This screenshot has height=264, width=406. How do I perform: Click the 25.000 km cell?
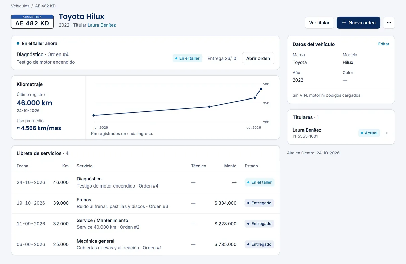(61, 244)
